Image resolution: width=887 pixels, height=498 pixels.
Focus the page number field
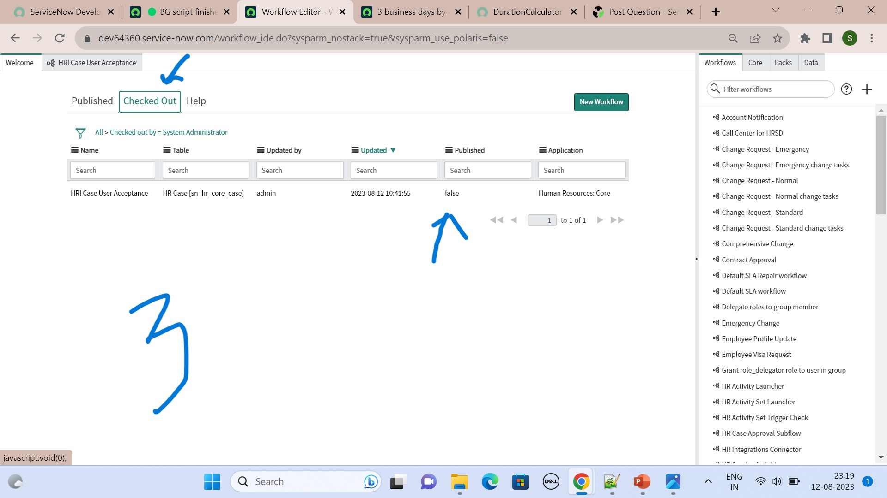[542, 220]
